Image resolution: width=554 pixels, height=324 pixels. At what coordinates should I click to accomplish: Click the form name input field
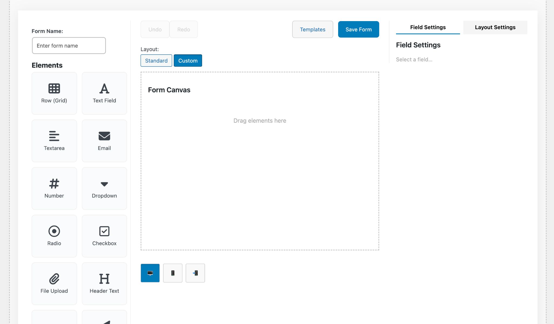click(69, 46)
